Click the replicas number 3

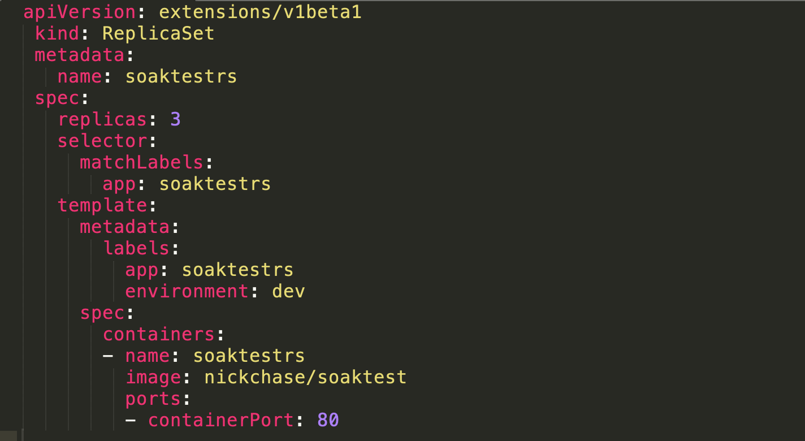175,119
